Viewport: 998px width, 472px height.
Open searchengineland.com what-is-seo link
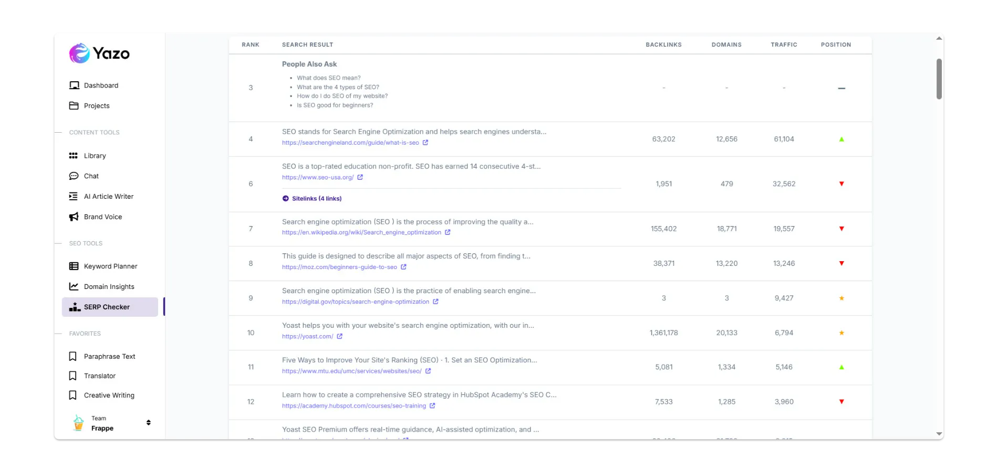pyautogui.click(x=350, y=143)
